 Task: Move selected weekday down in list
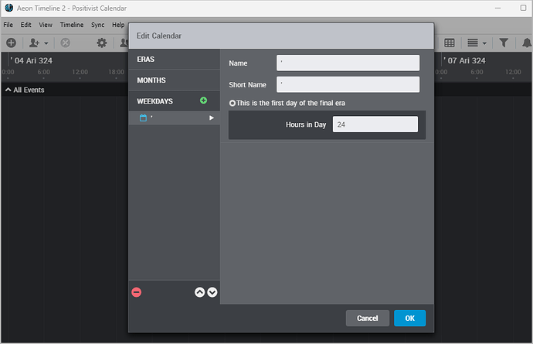pos(212,292)
